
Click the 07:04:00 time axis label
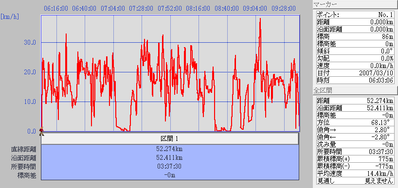click(113, 8)
